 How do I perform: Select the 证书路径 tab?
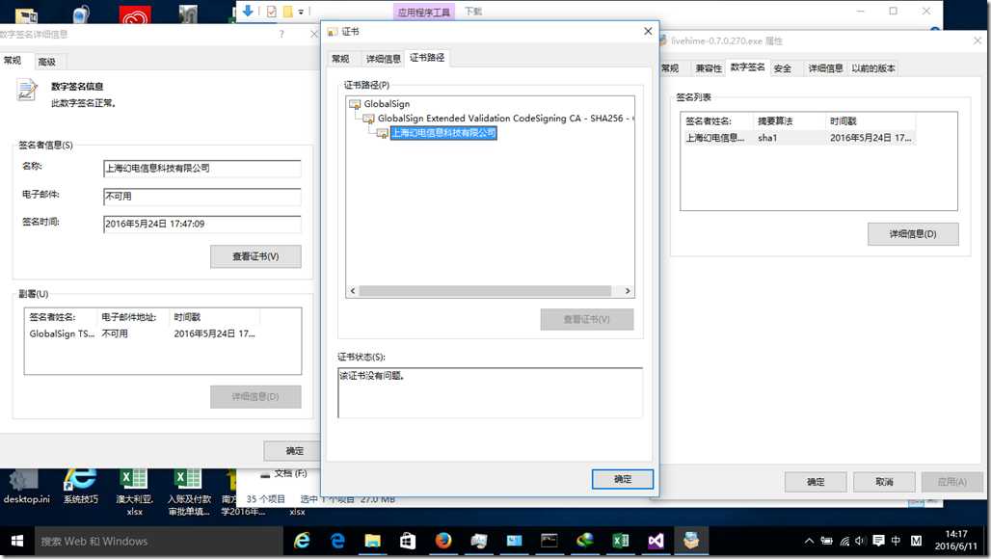(427, 58)
